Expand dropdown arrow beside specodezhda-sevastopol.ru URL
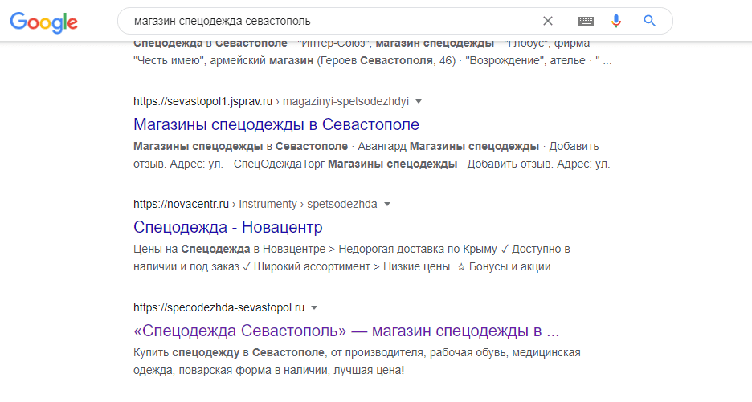The width and height of the screenshot is (752, 402). [x=315, y=307]
